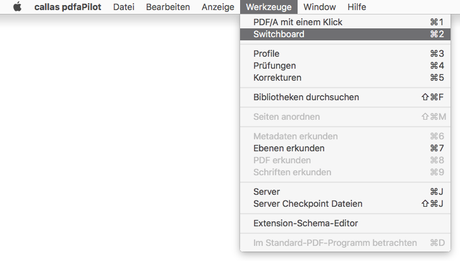Open Profile from Werkzeuge menu
460x261 pixels.
coord(345,54)
